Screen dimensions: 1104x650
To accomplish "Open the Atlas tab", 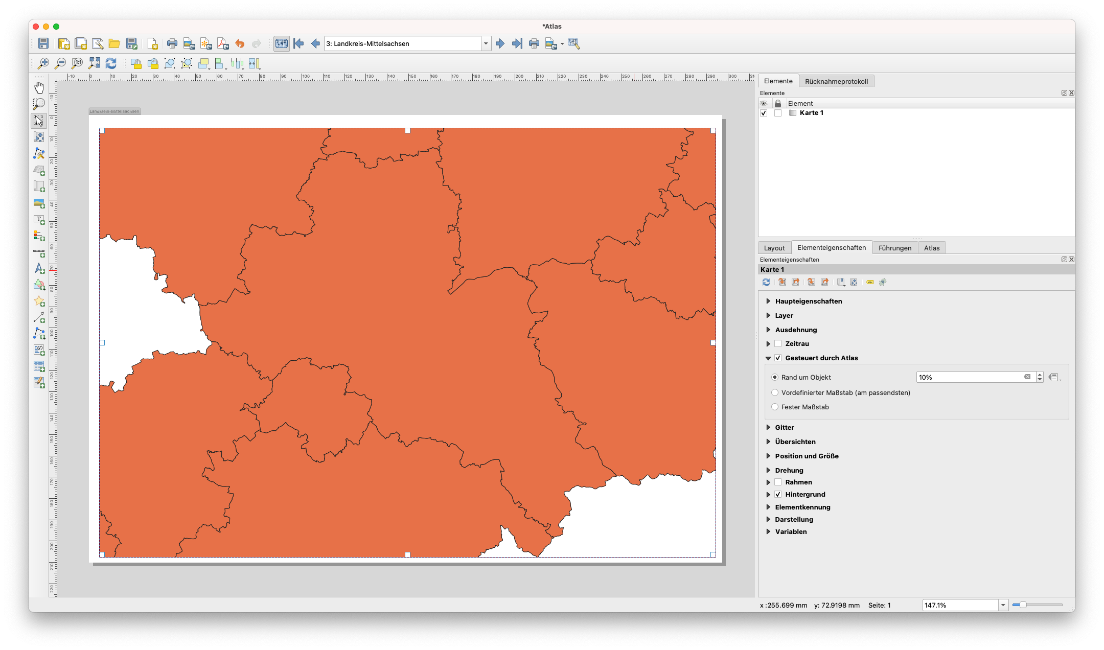I will point(931,248).
